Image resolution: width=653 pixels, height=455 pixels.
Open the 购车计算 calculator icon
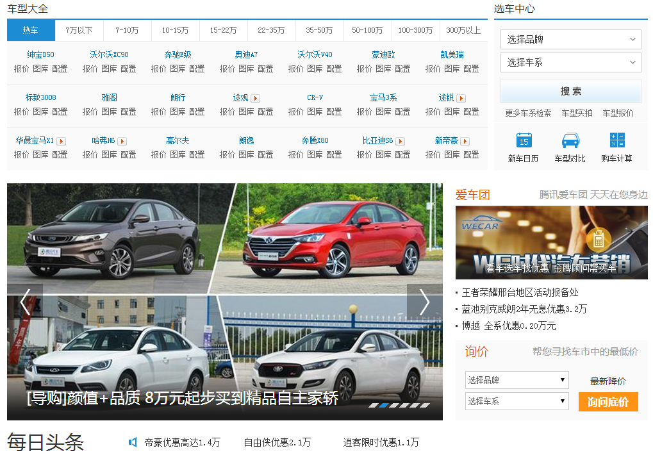click(616, 140)
